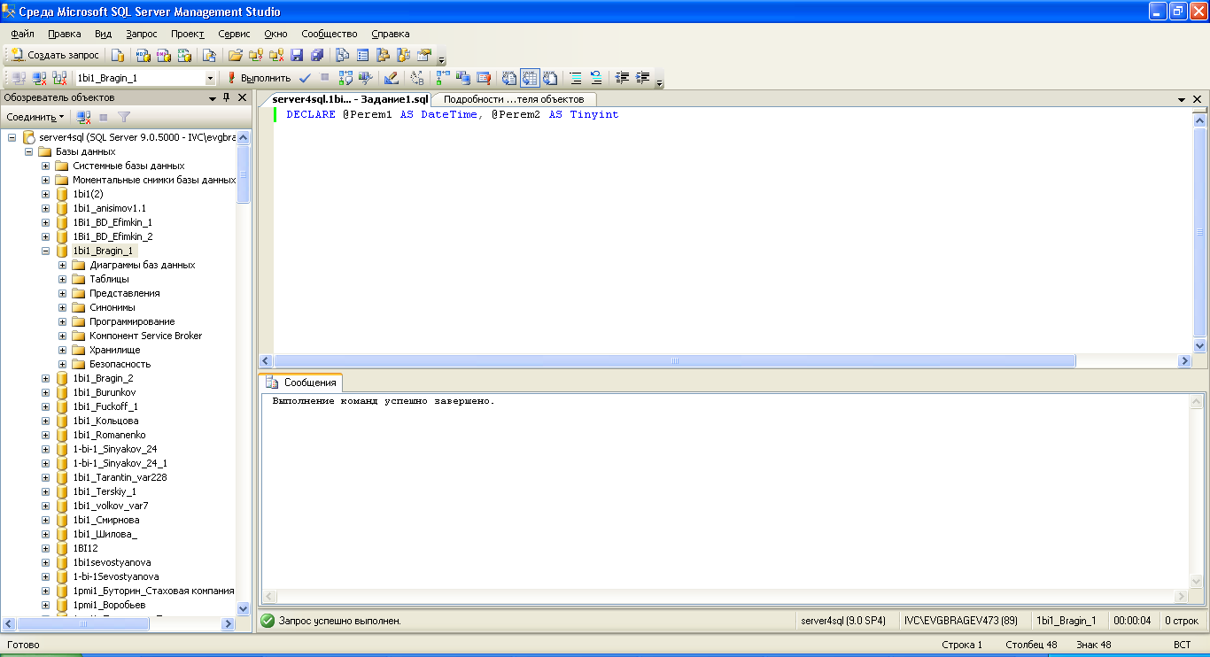1210x657 pixels.
Task: Toggle Include Client Statistics
Action: 463,78
